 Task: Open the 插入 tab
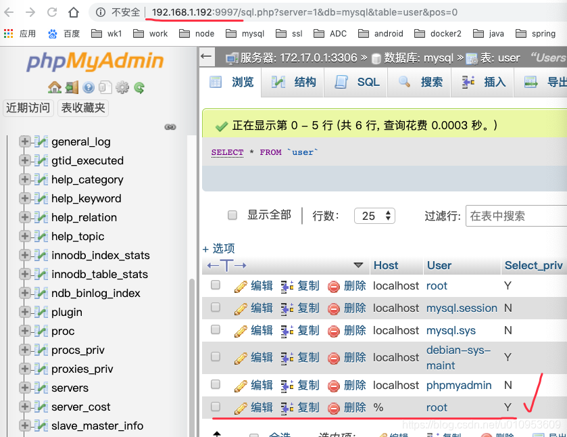483,82
